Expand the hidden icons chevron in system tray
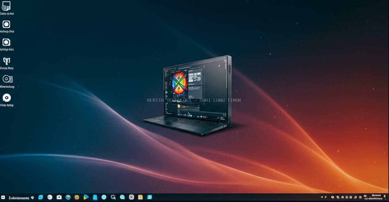389x202 pixels. coord(322,197)
